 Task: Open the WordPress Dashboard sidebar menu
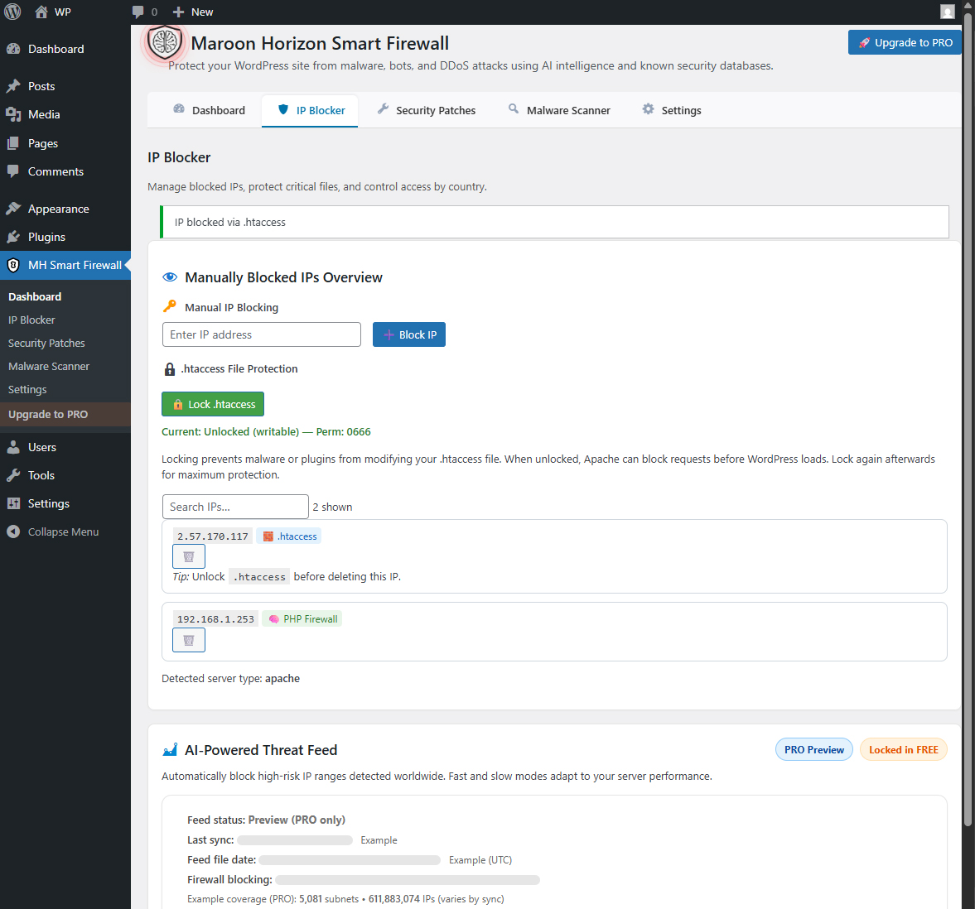(65, 49)
